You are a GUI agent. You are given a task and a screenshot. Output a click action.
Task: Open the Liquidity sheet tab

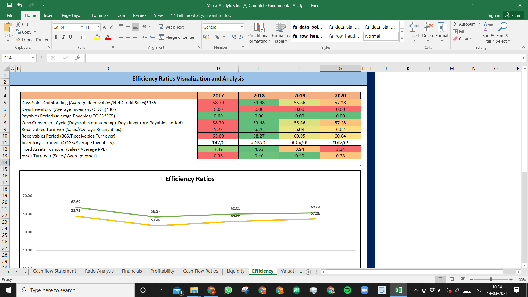pos(236,271)
